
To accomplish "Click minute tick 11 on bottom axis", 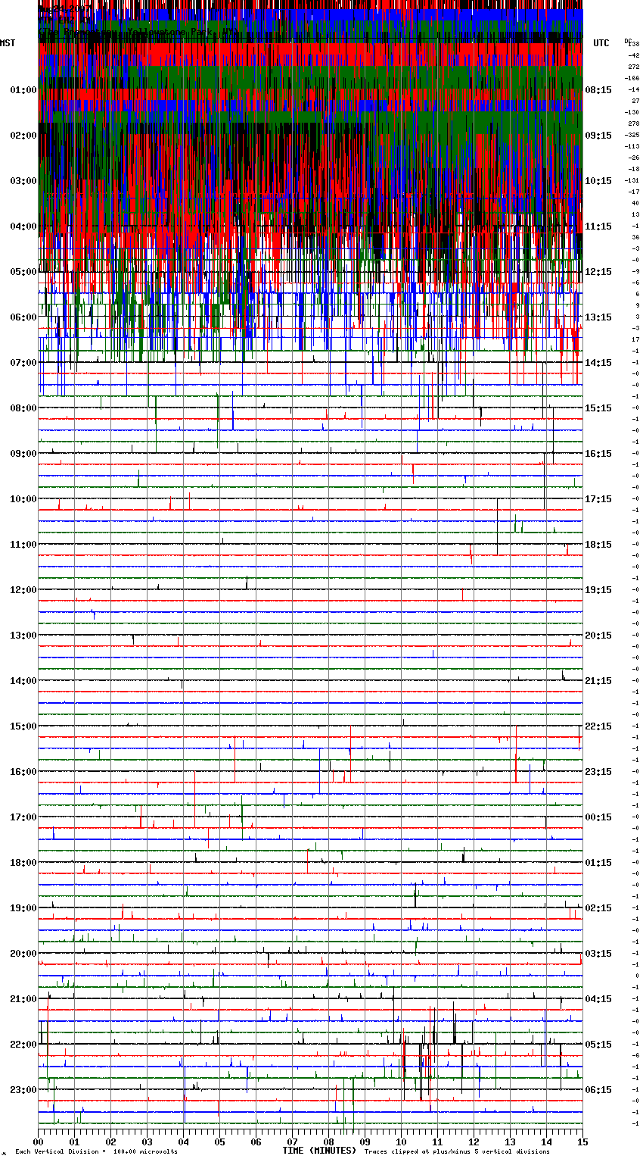I will (x=437, y=1142).
